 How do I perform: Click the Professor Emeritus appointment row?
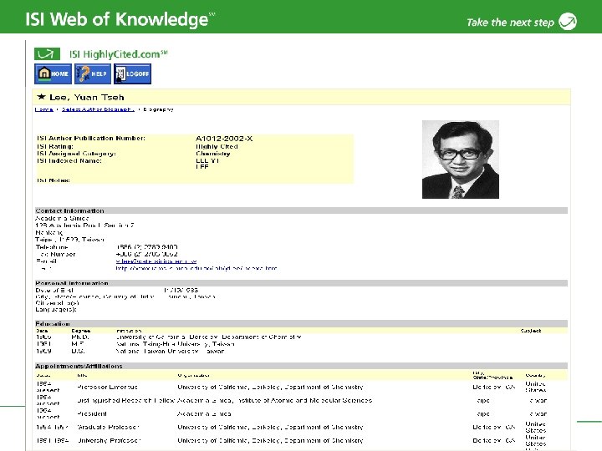(x=301, y=387)
